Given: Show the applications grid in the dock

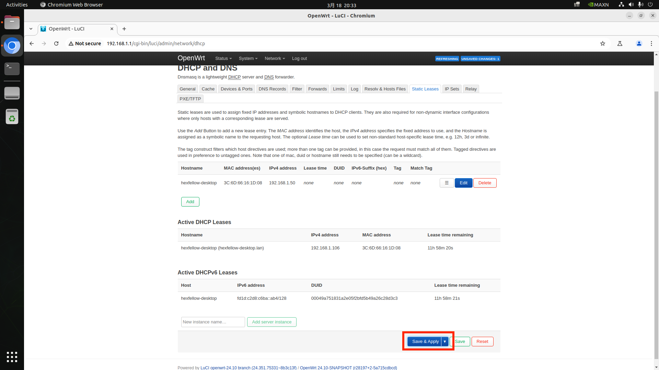Looking at the screenshot, I should (12, 357).
